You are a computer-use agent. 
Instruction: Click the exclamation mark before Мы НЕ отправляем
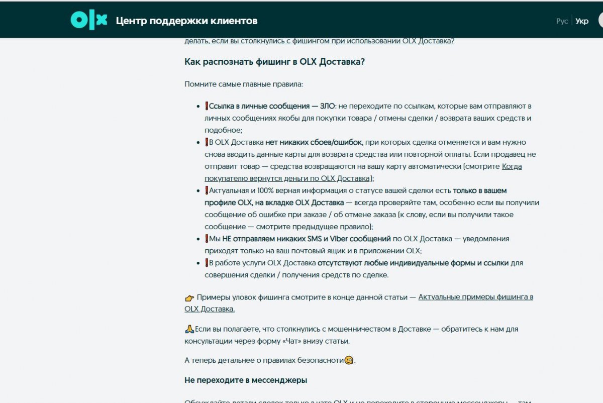[x=207, y=239]
